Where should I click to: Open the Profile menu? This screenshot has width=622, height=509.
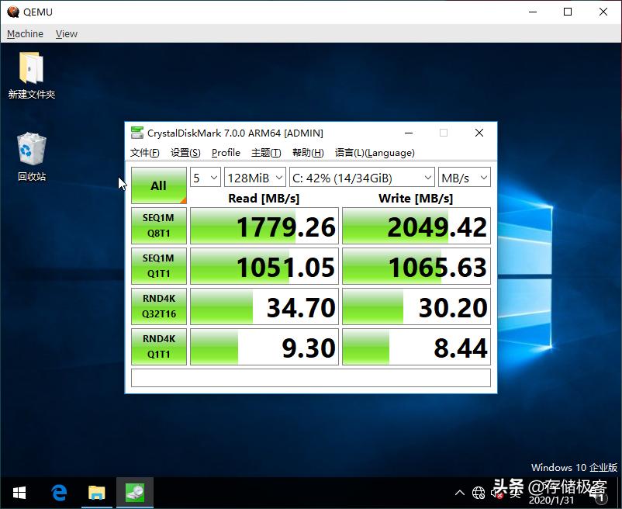[x=226, y=153]
